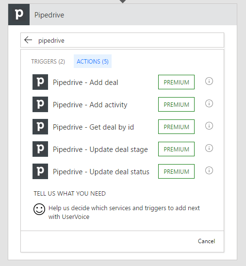Click the back arrow in search box

point(28,40)
